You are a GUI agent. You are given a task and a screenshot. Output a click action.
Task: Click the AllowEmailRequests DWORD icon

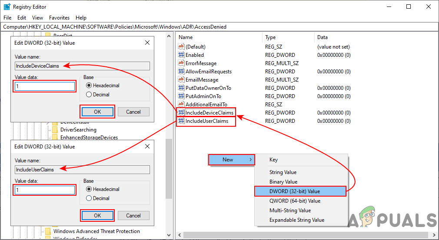181,72
